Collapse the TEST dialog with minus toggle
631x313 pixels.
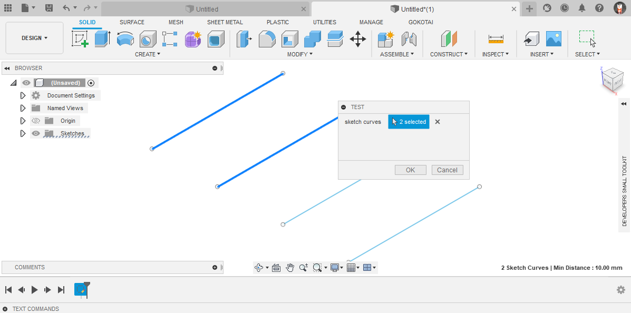343,107
